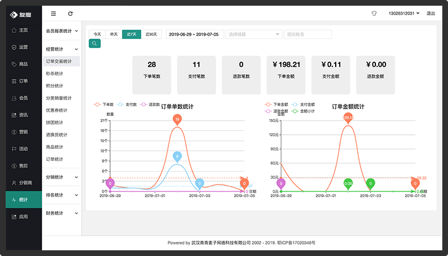
Task: Expand 会员报表统计 menu group
Action: [61, 31]
